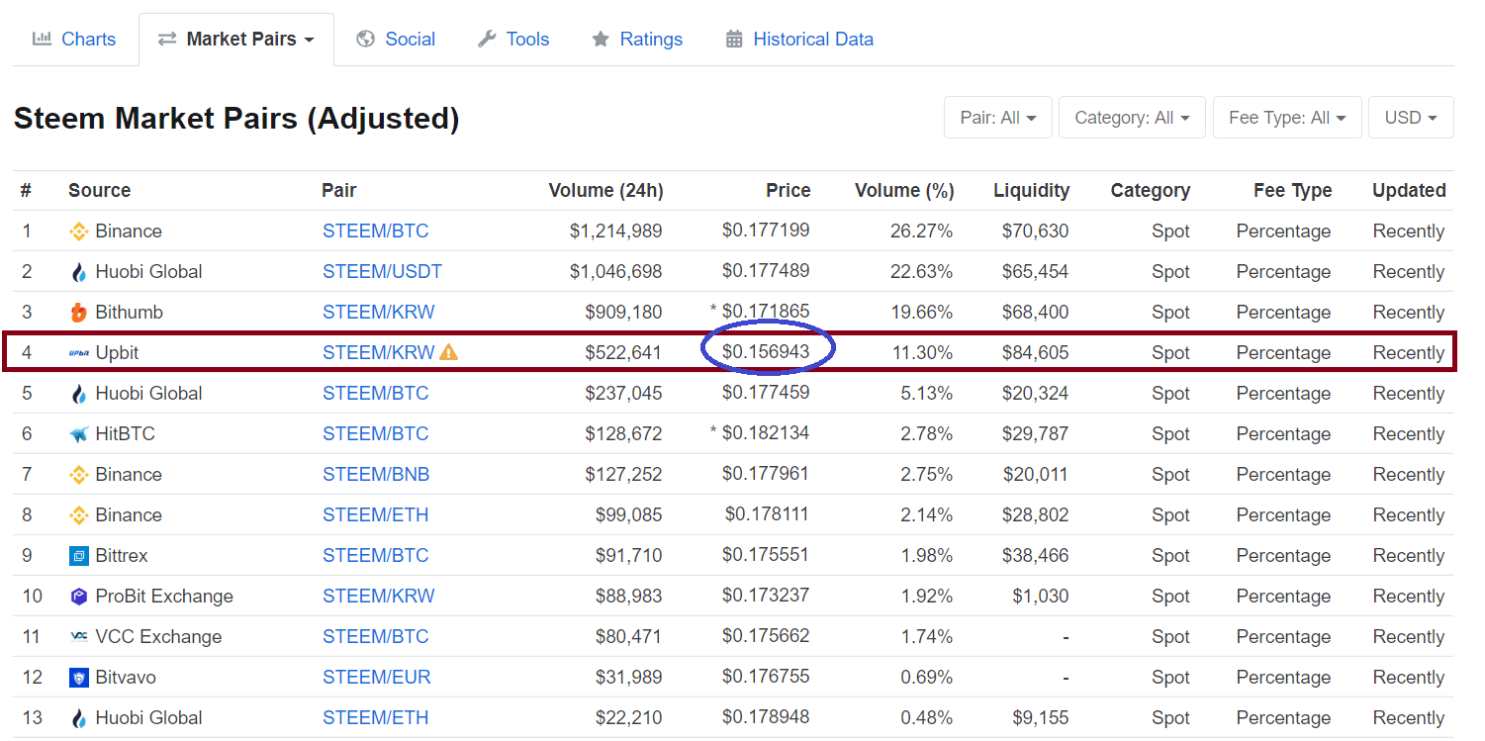The height and width of the screenshot is (741, 1485).
Task: Follow the STEEM/EUR pair link
Action: [x=377, y=678]
